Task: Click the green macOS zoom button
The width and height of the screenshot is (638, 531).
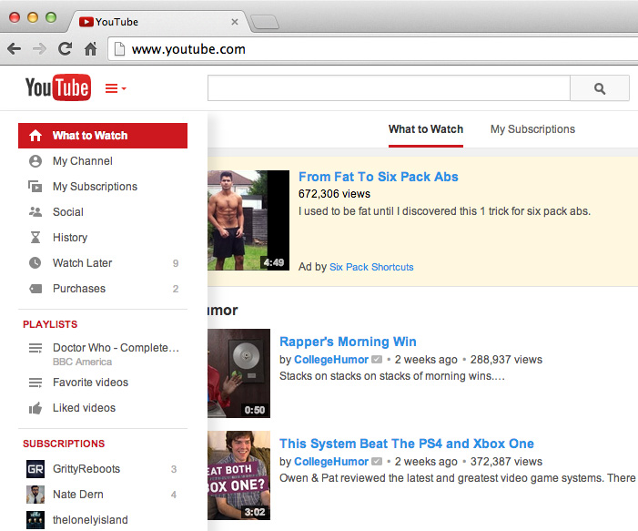Action: tap(51, 17)
